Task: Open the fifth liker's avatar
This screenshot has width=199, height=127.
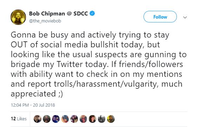Action: tap(74, 119)
